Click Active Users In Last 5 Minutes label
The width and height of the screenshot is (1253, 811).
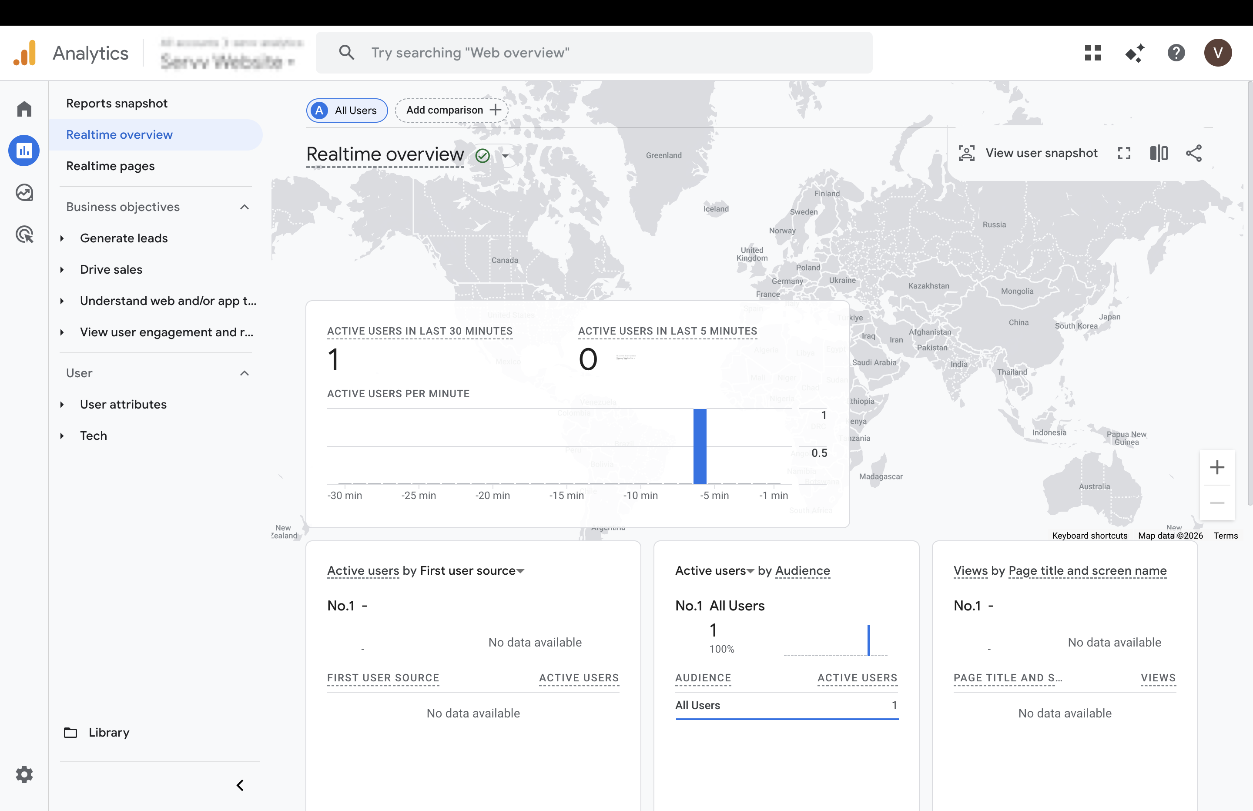pyautogui.click(x=667, y=331)
